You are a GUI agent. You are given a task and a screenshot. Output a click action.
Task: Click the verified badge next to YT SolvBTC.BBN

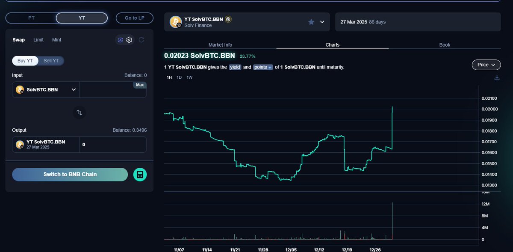click(229, 19)
